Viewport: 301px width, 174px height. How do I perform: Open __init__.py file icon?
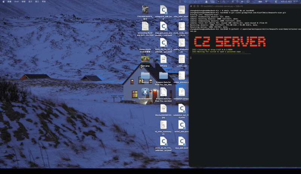point(181,59)
